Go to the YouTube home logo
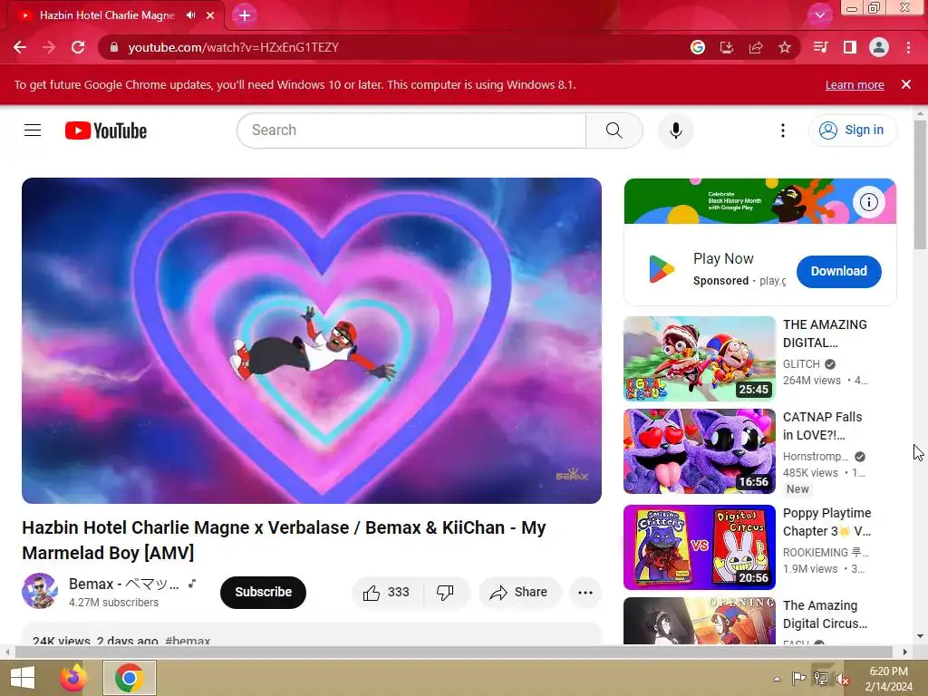Image resolution: width=928 pixels, height=696 pixels. pos(106,130)
